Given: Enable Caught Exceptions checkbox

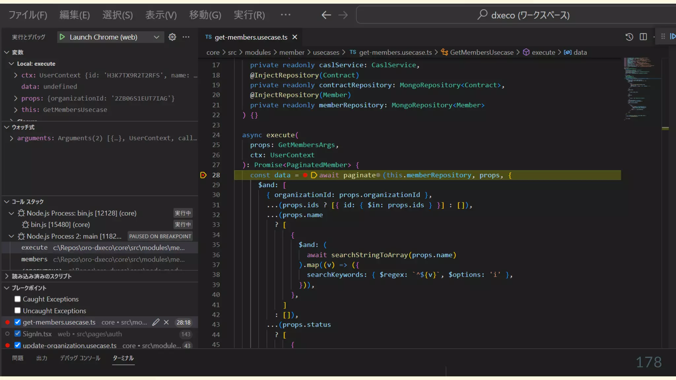Looking at the screenshot, I should pyautogui.click(x=17, y=299).
